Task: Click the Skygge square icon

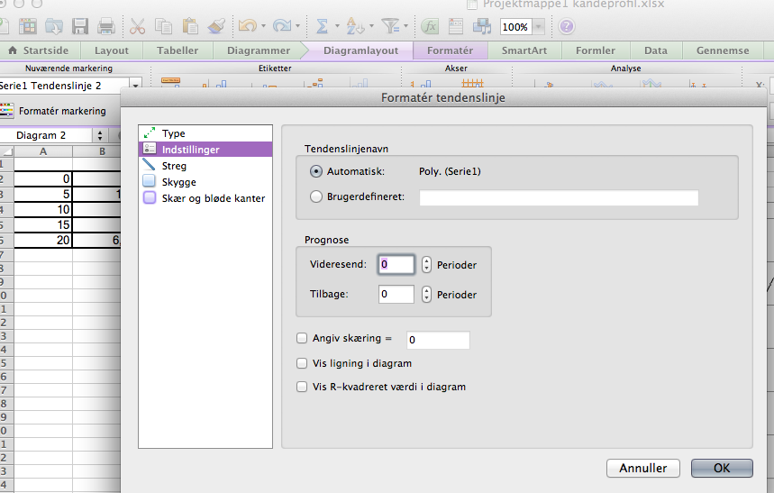Action: coord(149,181)
